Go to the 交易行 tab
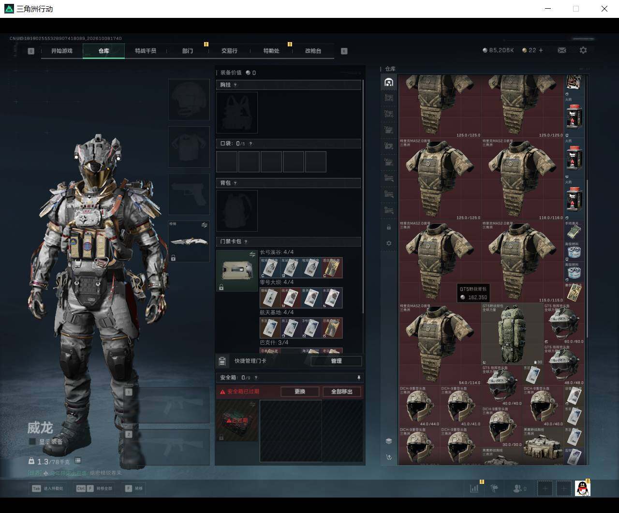This screenshot has width=619, height=513. 229,51
